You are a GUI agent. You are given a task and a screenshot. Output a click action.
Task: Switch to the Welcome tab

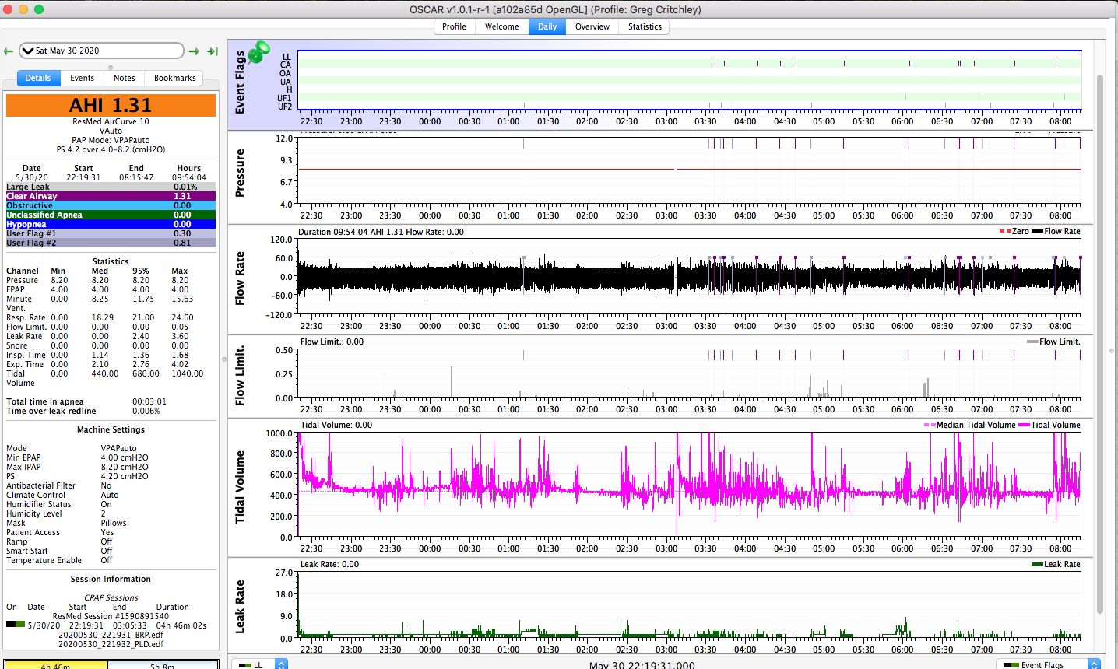(501, 26)
